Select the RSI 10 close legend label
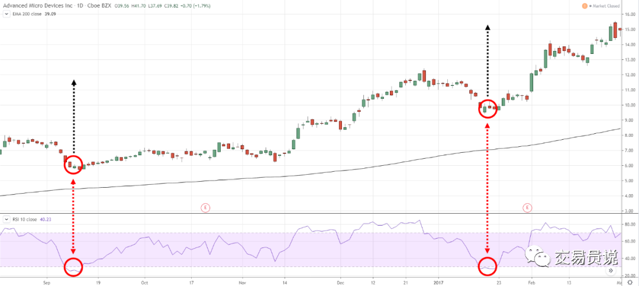The height and width of the screenshot is (286, 639). point(24,220)
